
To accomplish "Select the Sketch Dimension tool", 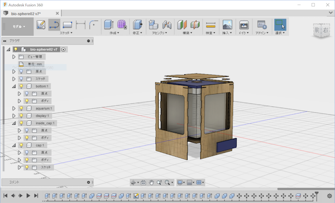I will tap(80, 25).
